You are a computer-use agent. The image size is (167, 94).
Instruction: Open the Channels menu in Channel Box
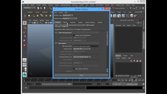point(118,25)
